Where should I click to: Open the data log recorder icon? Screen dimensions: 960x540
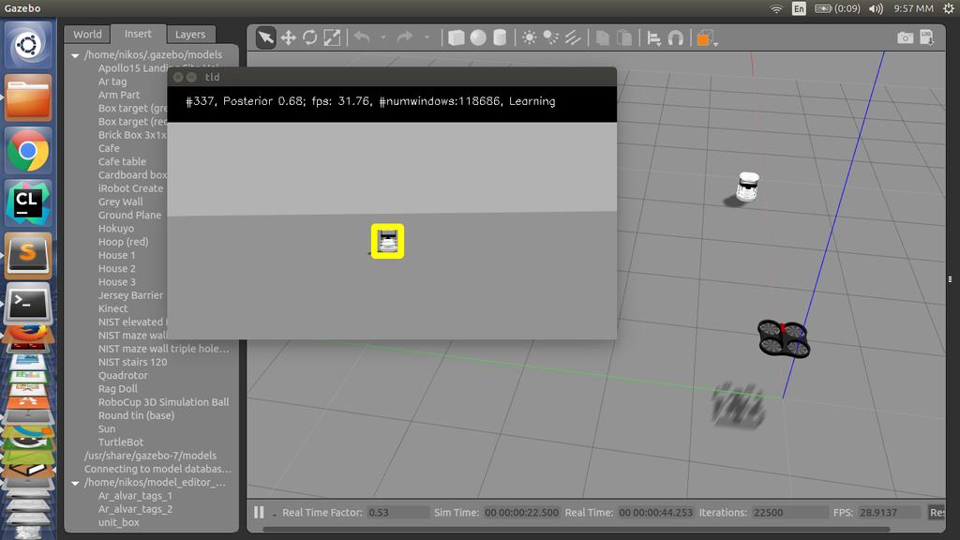[x=927, y=37]
